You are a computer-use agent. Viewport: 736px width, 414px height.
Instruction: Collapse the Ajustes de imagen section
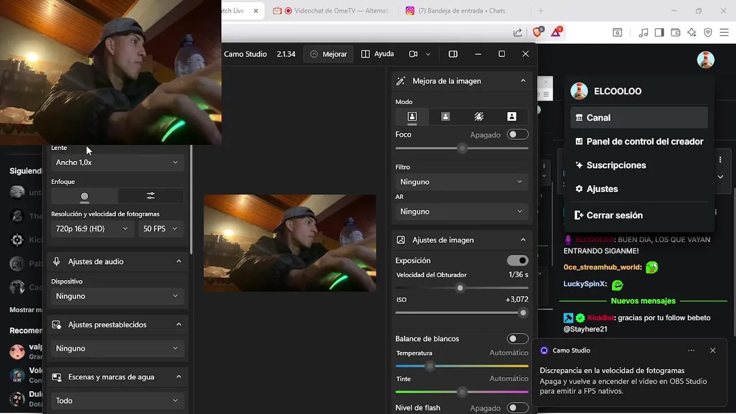pyautogui.click(x=523, y=240)
